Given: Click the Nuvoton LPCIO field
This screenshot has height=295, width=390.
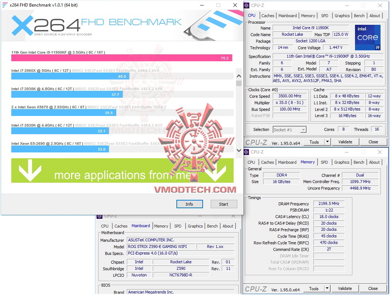Looking at the screenshot, I should (139, 275).
